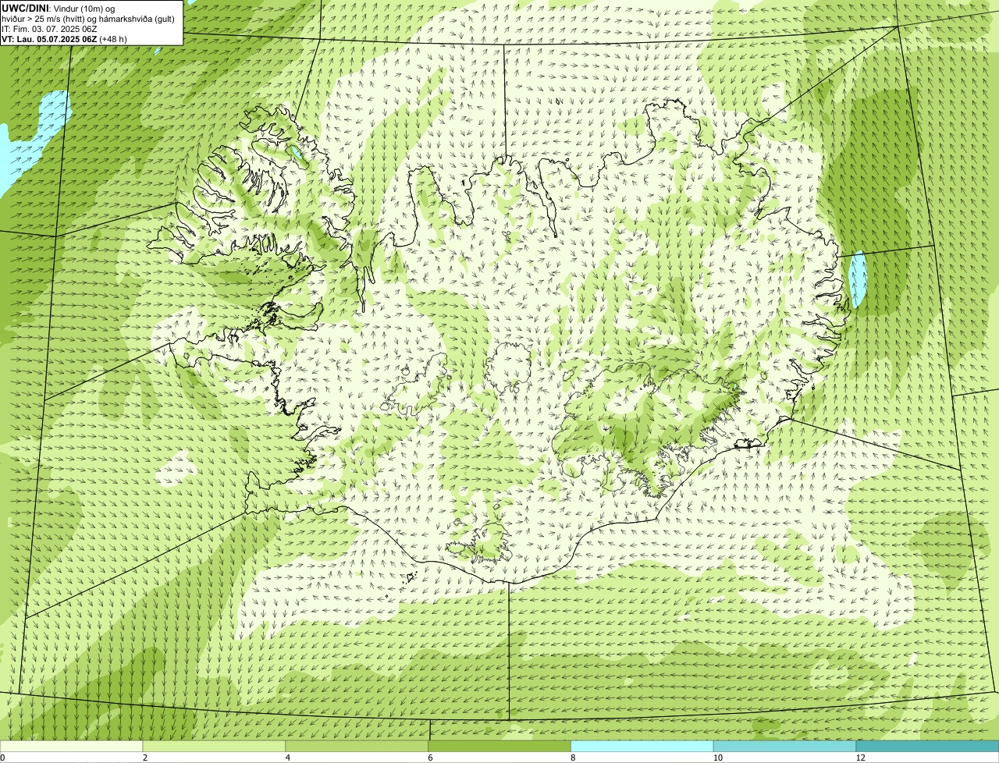Click the 2–4 m/s light green legend swatch
This screenshot has height=763, width=999.
214,747
